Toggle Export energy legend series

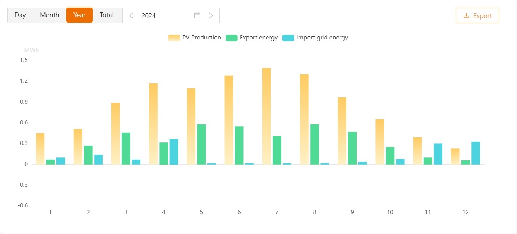pos(259,38)
